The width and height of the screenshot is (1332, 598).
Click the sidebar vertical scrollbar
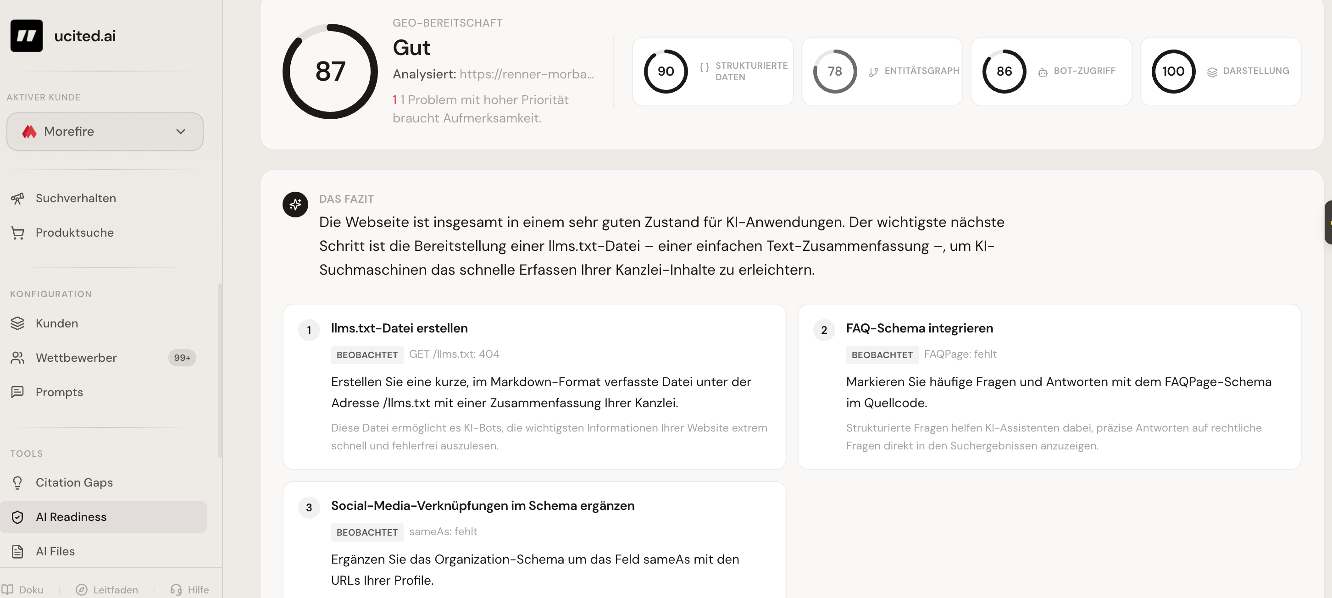(220, 371)
